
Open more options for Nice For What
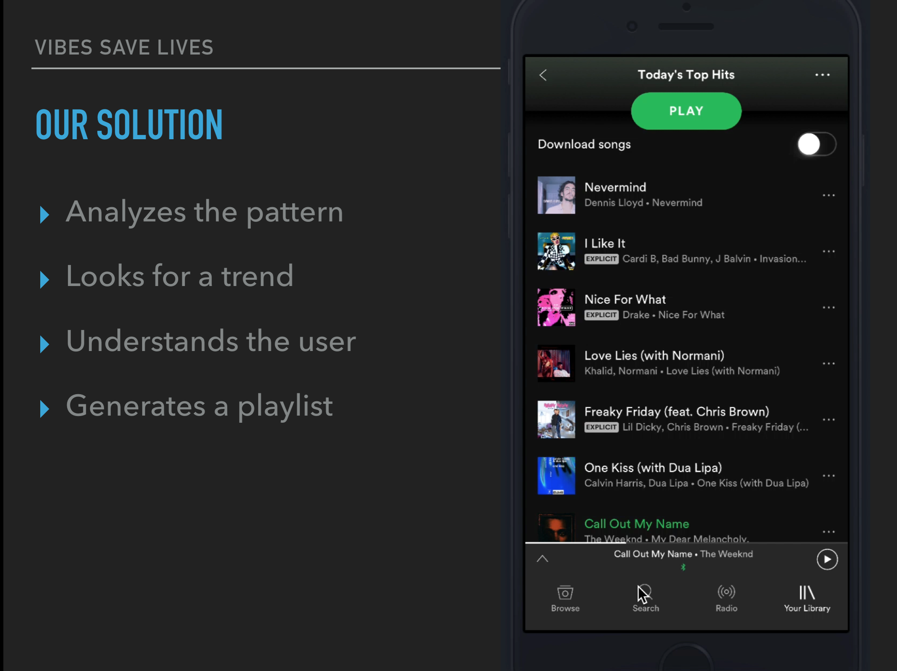[x=828, y=307]
